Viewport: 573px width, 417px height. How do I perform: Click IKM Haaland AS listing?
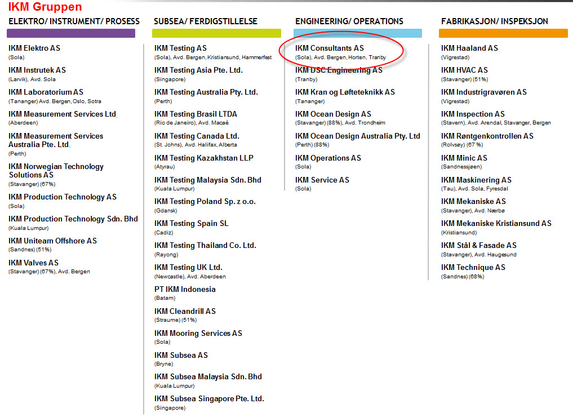pyautogui.click(x=469, y=48)
